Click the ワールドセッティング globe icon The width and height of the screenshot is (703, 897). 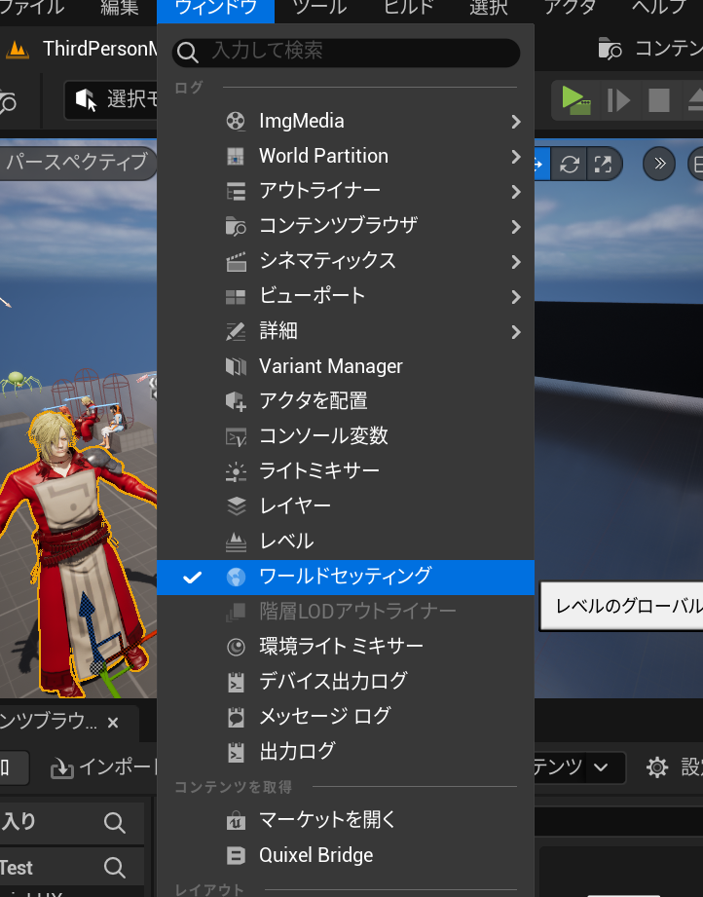coord(236,578)
